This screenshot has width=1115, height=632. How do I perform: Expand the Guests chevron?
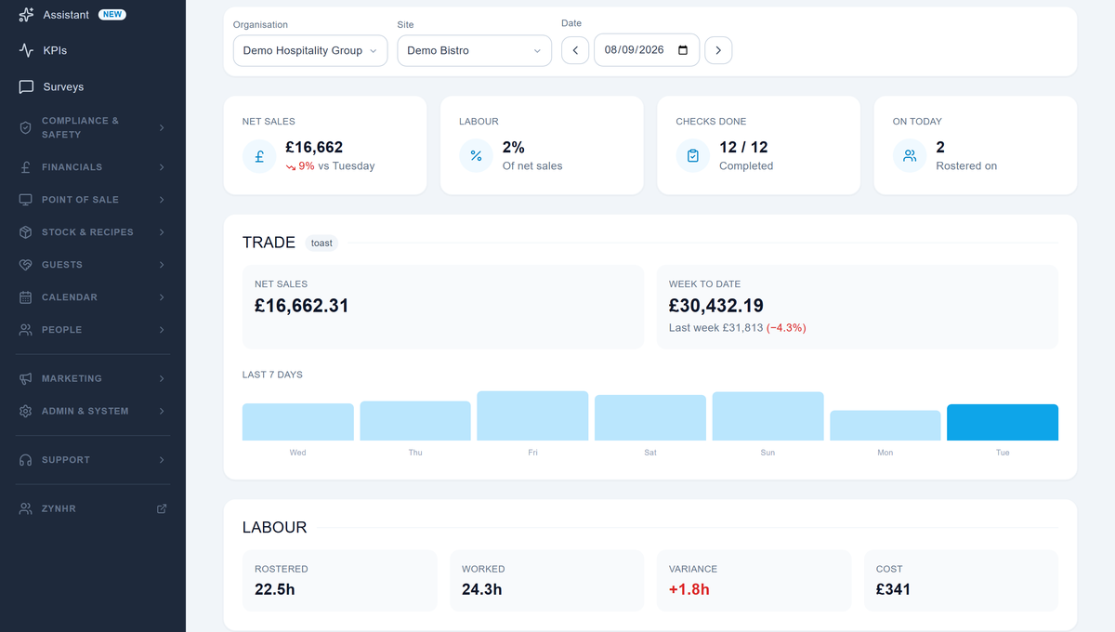coord(162,265)
